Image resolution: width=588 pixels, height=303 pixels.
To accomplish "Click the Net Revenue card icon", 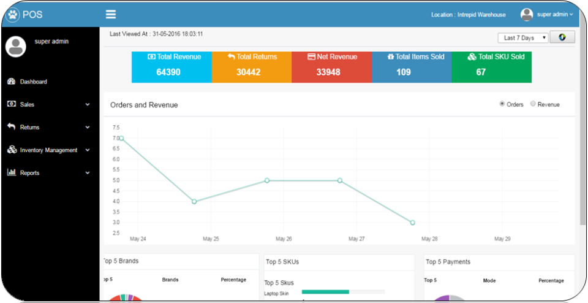I will tap(311, 56).
